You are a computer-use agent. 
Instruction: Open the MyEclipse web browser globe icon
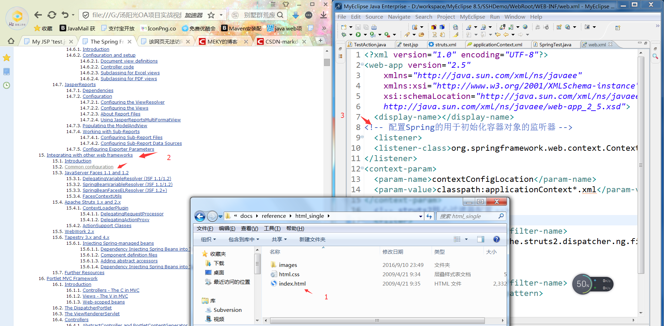[525, 27]
